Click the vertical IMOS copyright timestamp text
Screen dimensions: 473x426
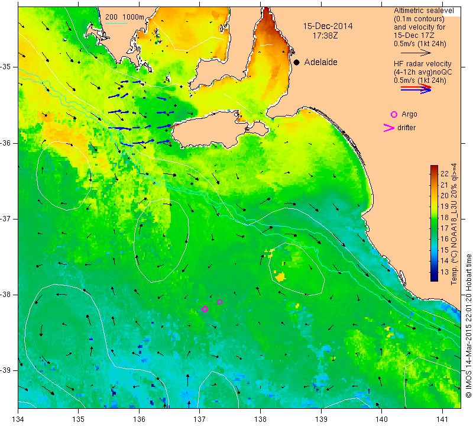[x=468, y=325]
